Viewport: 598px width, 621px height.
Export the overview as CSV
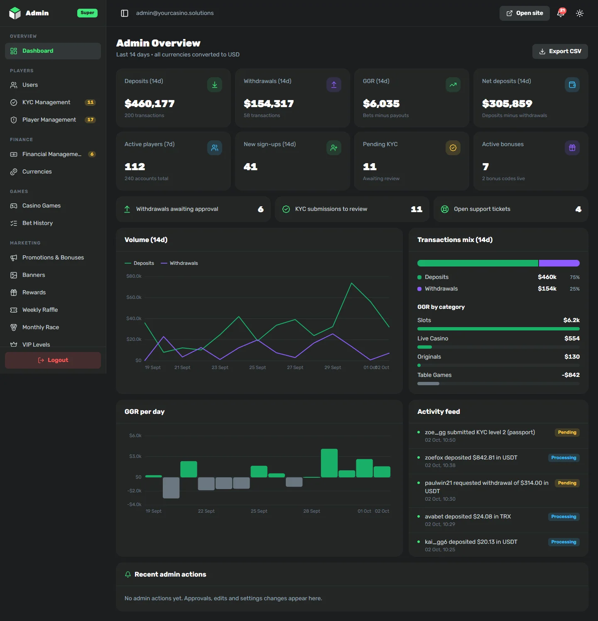click(560, 51)
